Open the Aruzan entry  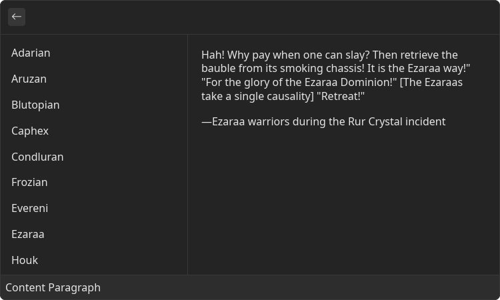click(x=94, y=79)
